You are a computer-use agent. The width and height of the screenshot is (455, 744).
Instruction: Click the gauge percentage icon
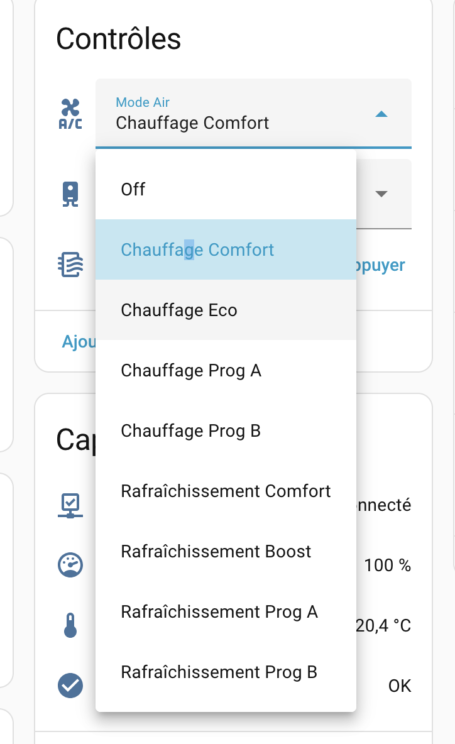70,566
